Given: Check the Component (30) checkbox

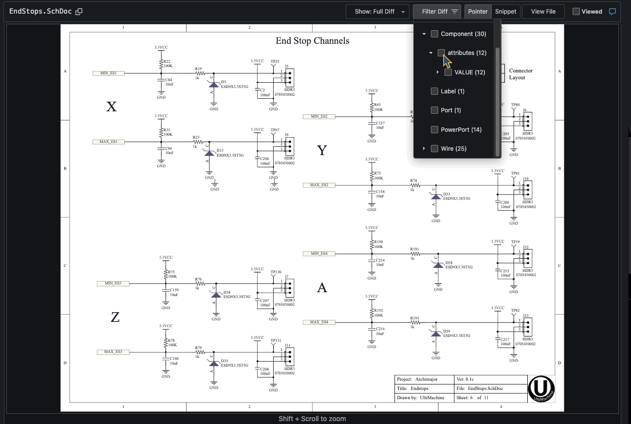Looking at the screenshot, I should click(x=434, y=34).
